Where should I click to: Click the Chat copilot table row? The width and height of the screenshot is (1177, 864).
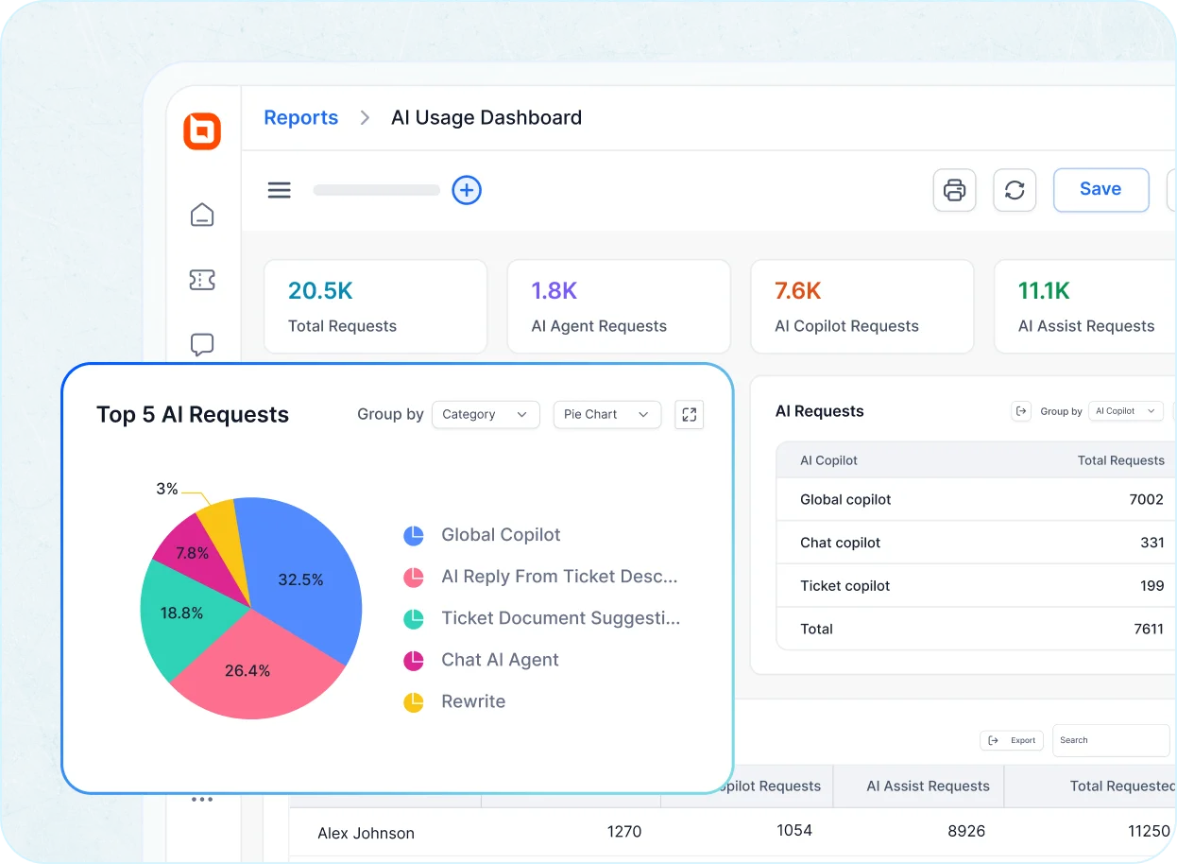click(977, 543)
